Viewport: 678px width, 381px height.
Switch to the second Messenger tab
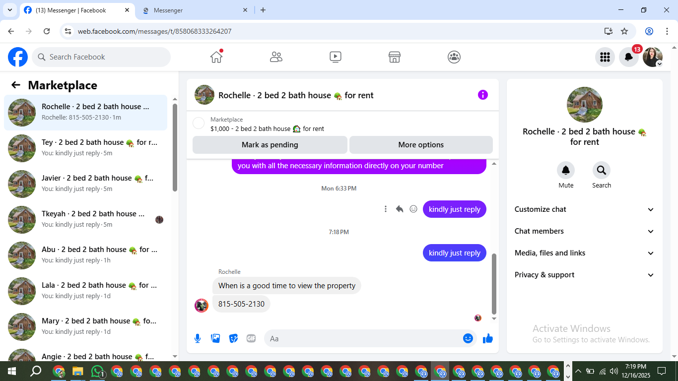(195, 10)
